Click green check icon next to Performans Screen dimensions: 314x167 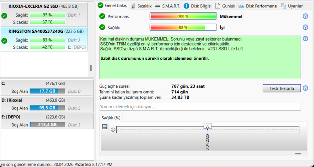pyautogui.click(x=102, y=16)
